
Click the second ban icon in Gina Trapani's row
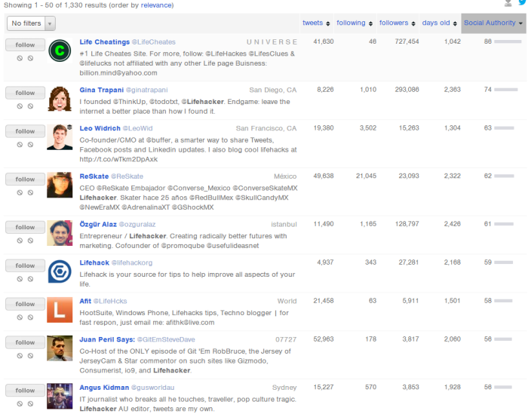[30, 106]
